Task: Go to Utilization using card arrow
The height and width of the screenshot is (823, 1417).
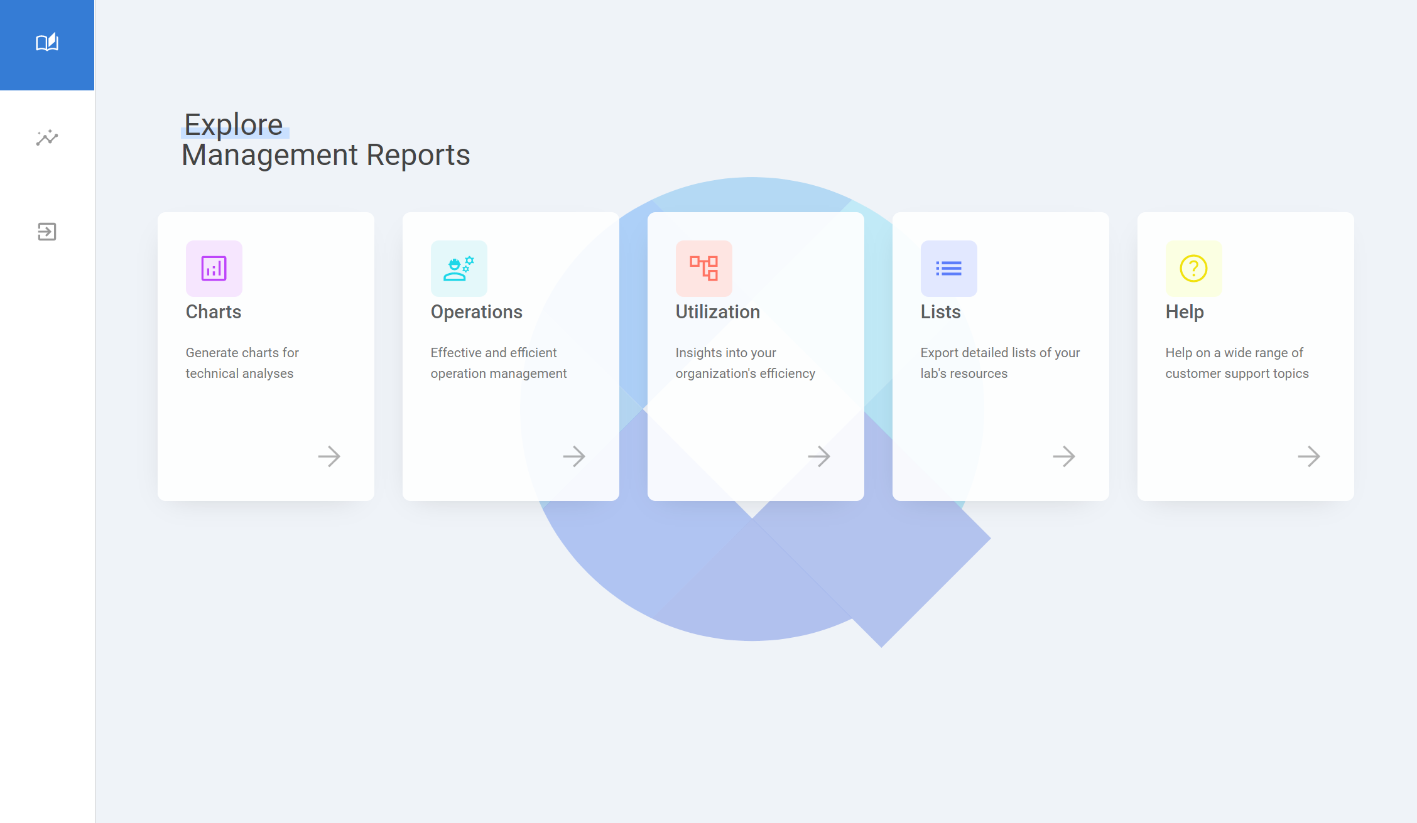Action: [818, 456]
